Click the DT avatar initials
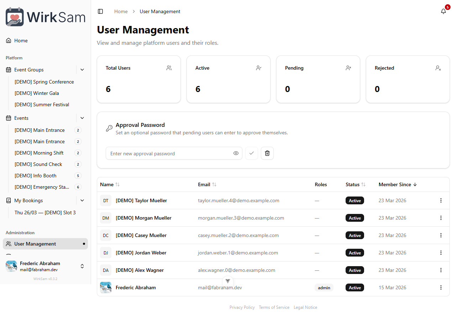Viewport: 452px width, 312px height. 106,200
